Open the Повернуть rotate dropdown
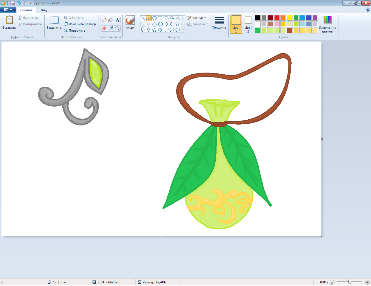Viewport: 371px width, 286px height. click(x=76, y=30)
